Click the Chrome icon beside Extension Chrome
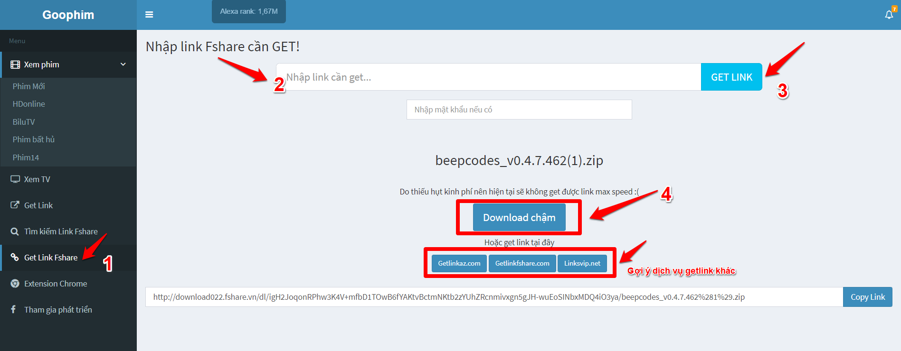The image size is (901, 351). [x=15, y=284]
